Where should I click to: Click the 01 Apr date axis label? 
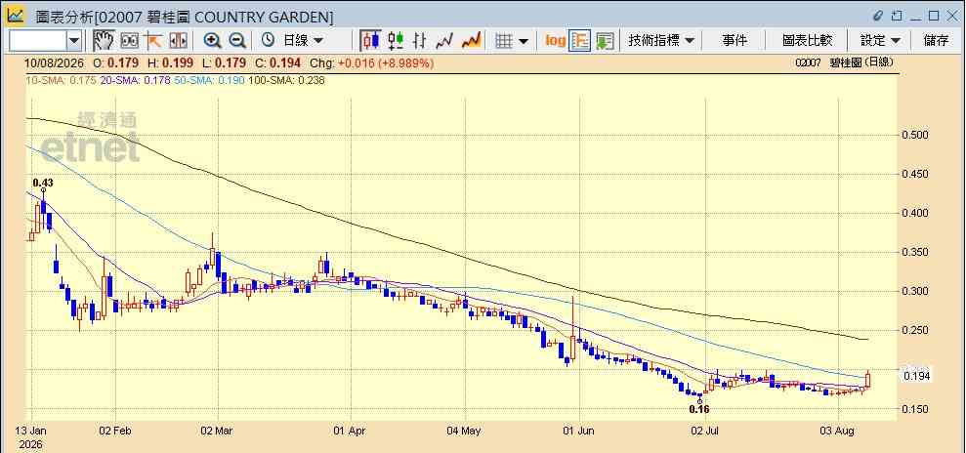click(350, 432)
